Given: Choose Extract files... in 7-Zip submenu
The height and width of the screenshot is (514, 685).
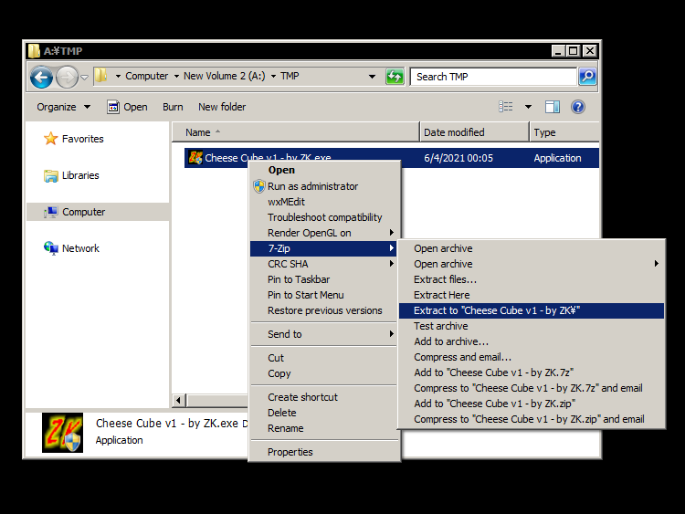Looking at the screenshot, I should pos(532,279).
